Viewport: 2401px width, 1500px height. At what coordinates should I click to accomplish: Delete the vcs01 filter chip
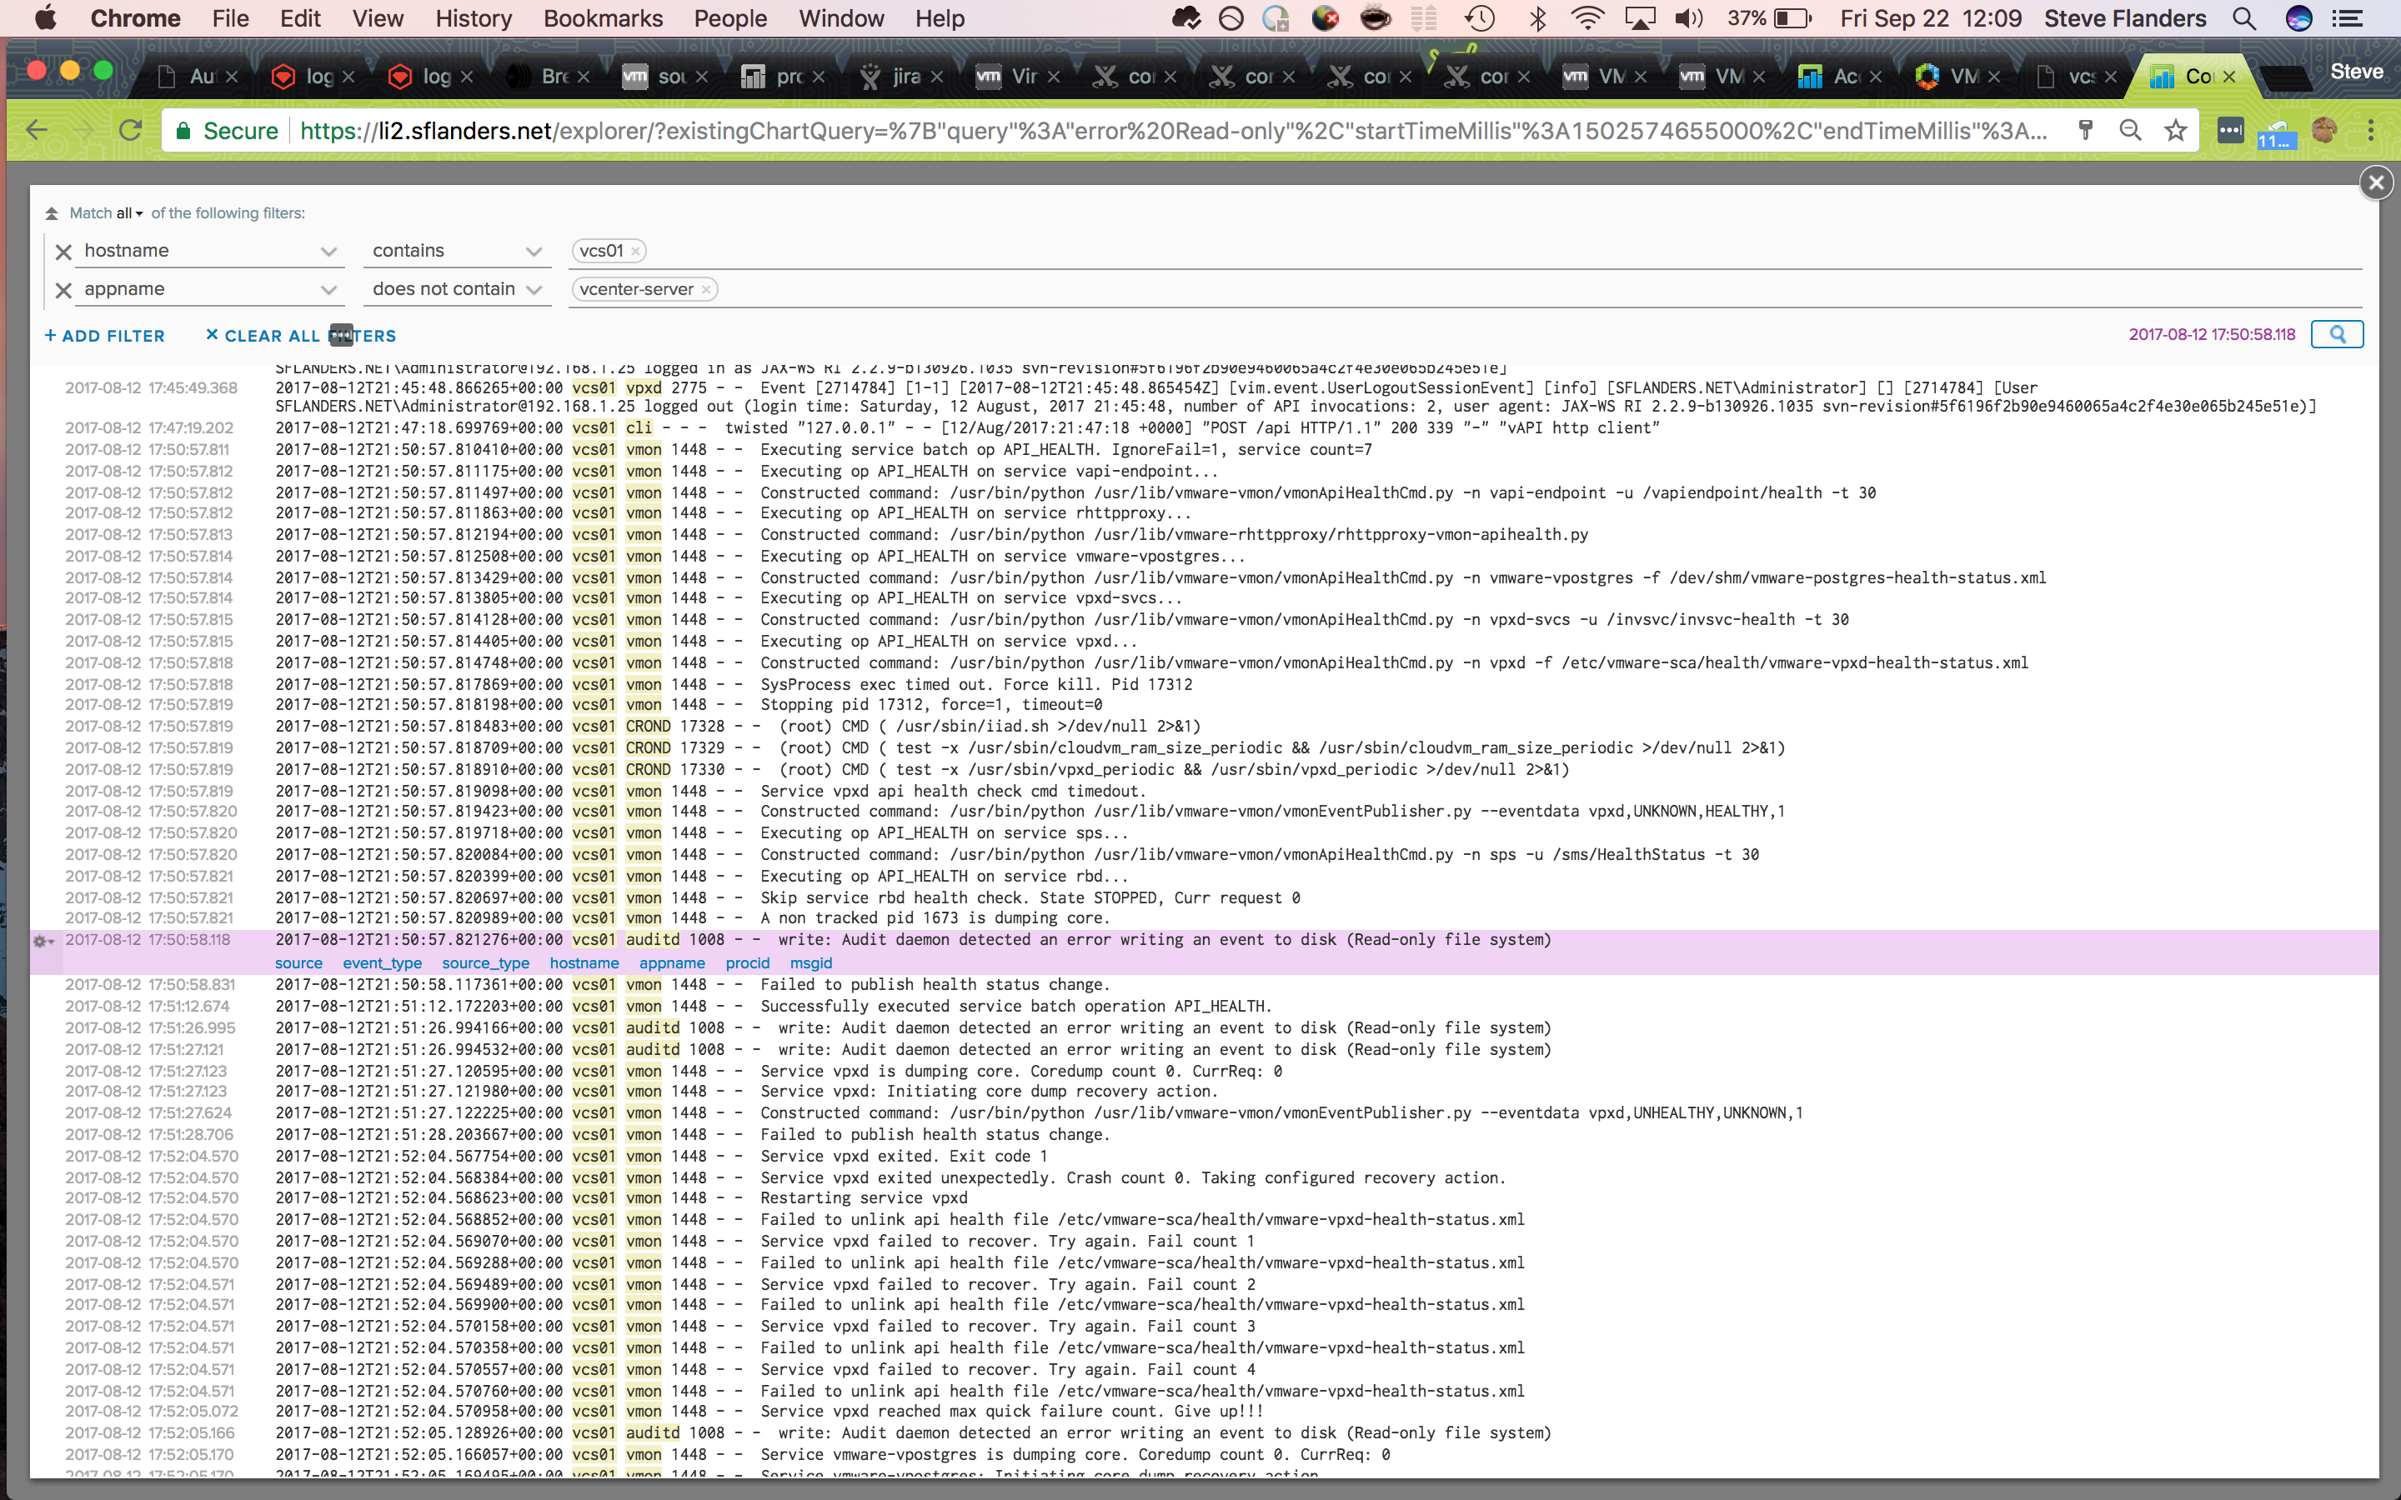[635, 252]
